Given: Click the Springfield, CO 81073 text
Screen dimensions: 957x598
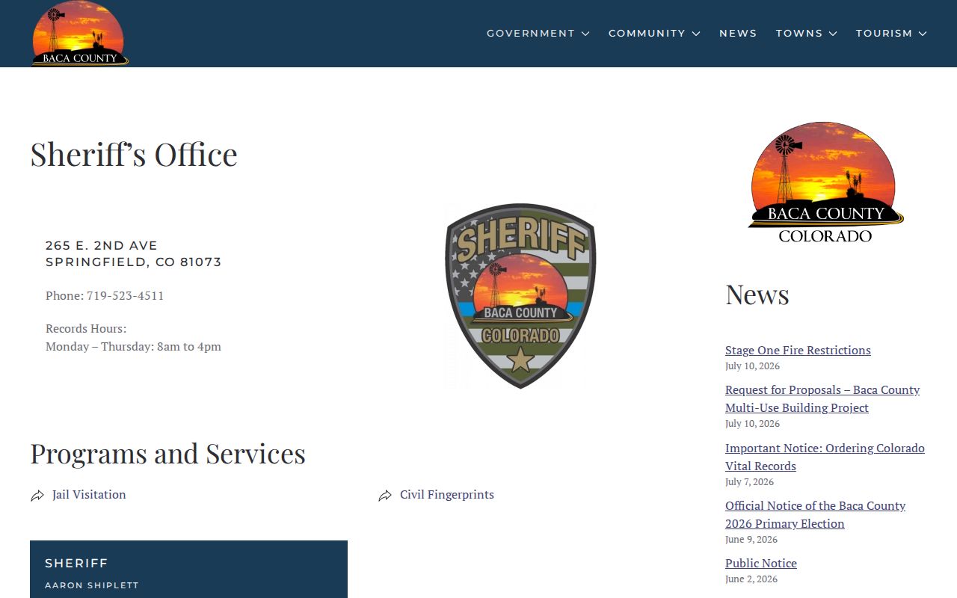Looking at the screenshot, I should [134, 262].
